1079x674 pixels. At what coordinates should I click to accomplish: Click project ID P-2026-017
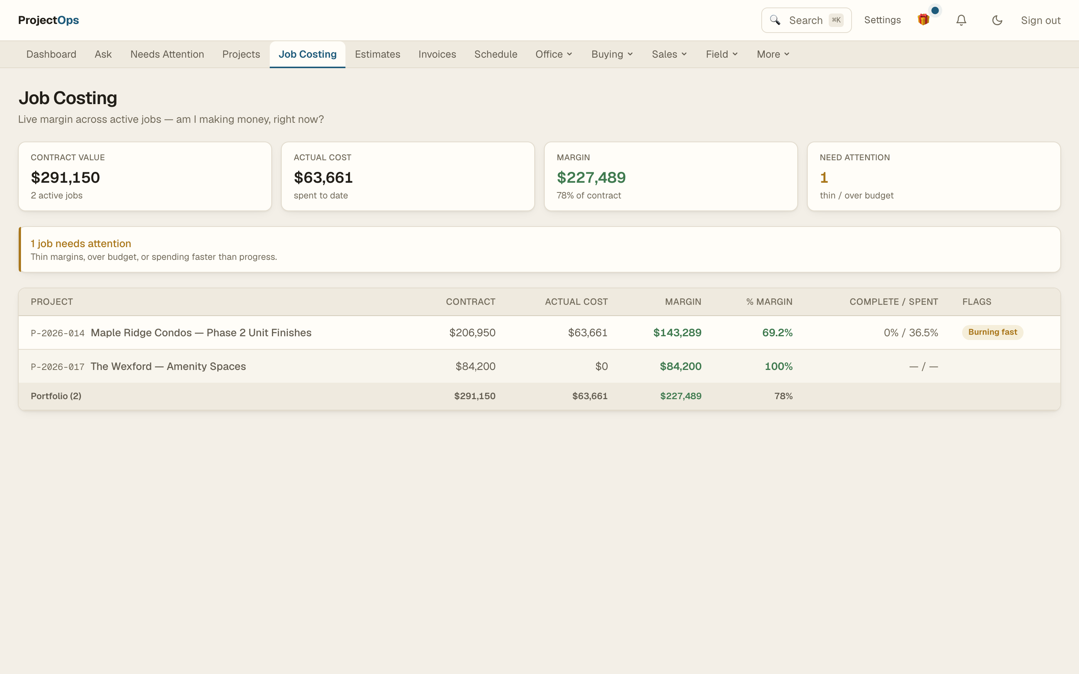point(58,367)
